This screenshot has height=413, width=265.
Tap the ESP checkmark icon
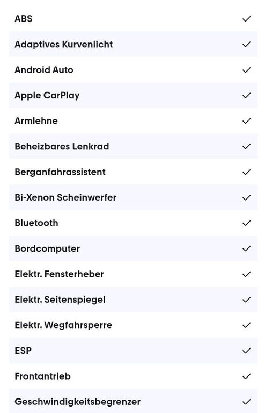[x=246, y=351]
